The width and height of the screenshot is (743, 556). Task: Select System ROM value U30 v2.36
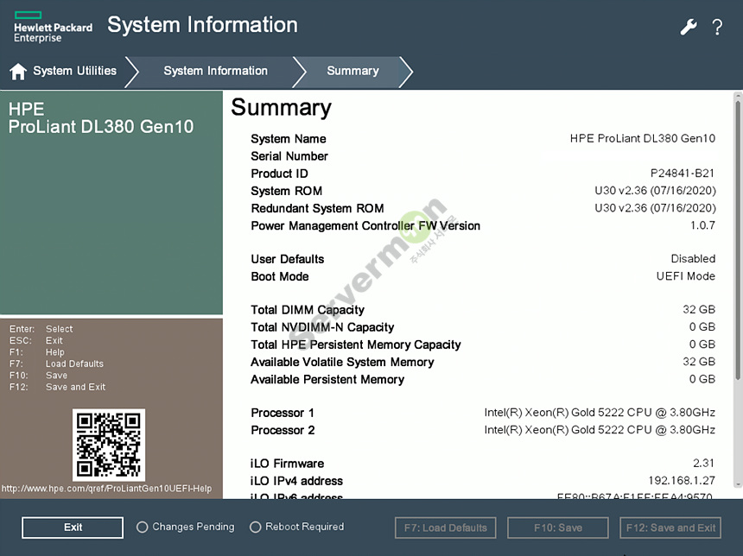[x=656, y=191]
